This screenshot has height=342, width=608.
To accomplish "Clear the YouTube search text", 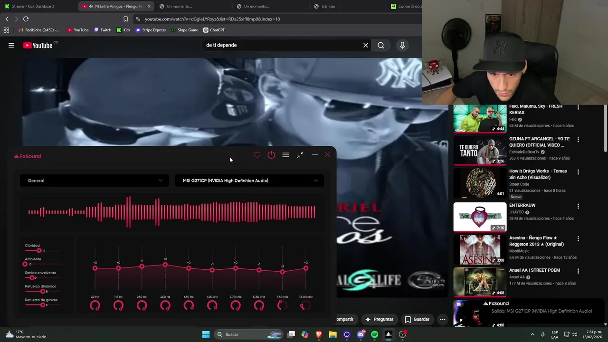I will point(366,45).
